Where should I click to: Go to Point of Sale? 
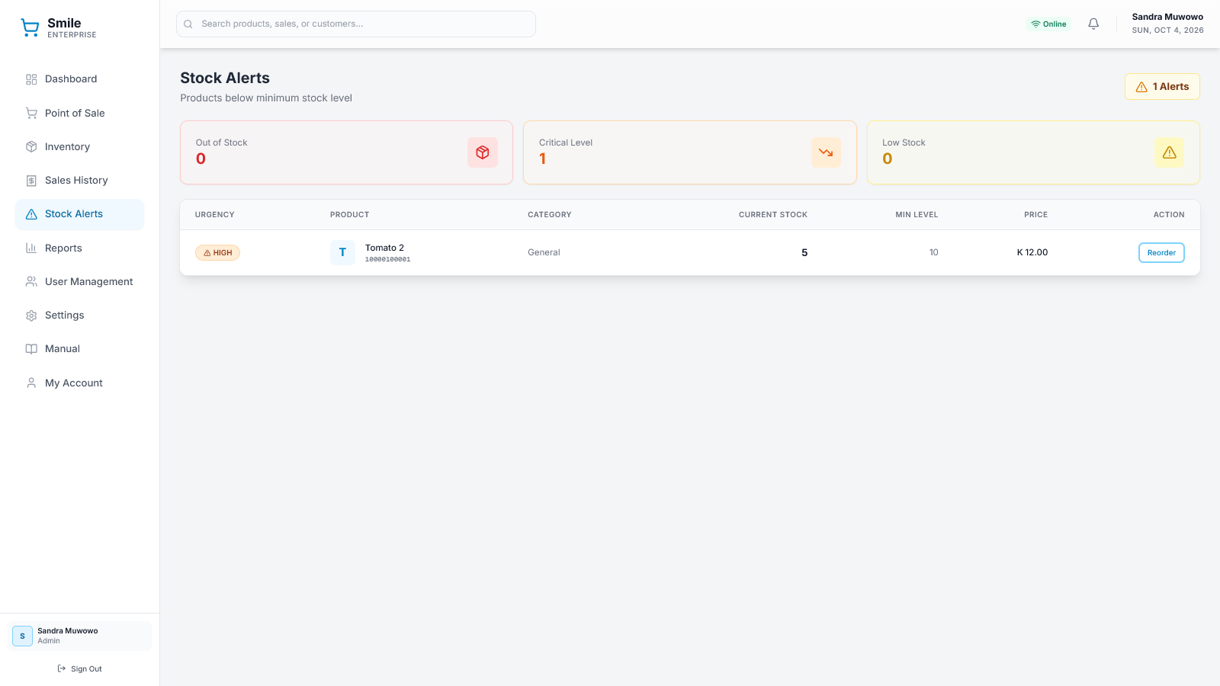coord(79,113)
